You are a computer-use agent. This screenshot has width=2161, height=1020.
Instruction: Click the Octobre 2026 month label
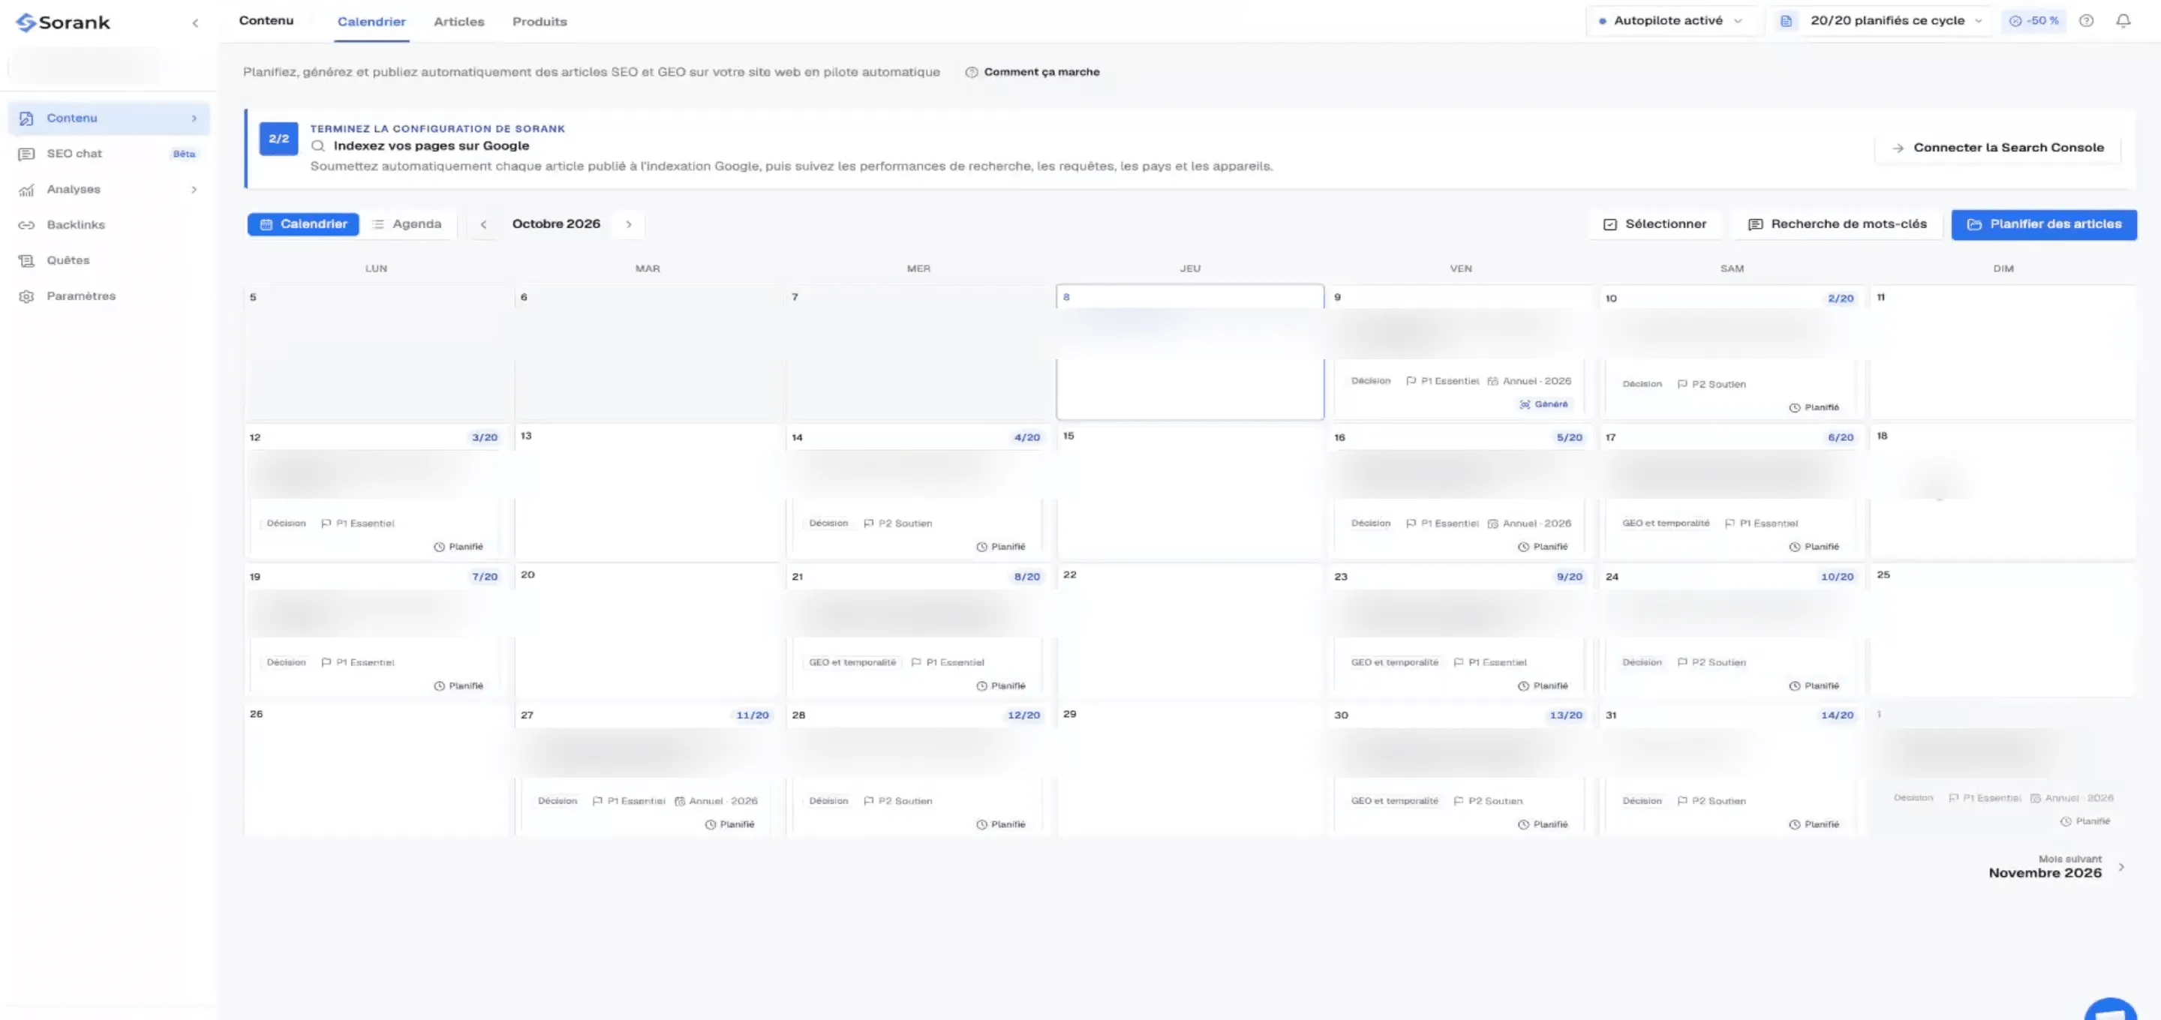tap(556, 224)
